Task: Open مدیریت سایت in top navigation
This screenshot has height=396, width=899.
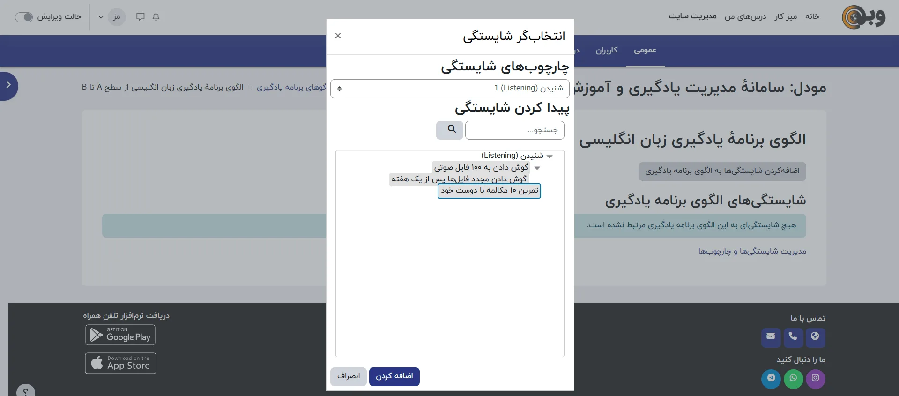Action: click(x=692, y=16)
